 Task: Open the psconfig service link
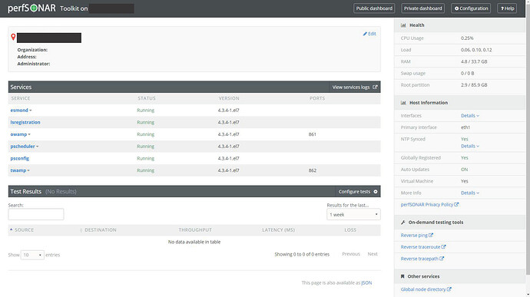coord(20,158)
